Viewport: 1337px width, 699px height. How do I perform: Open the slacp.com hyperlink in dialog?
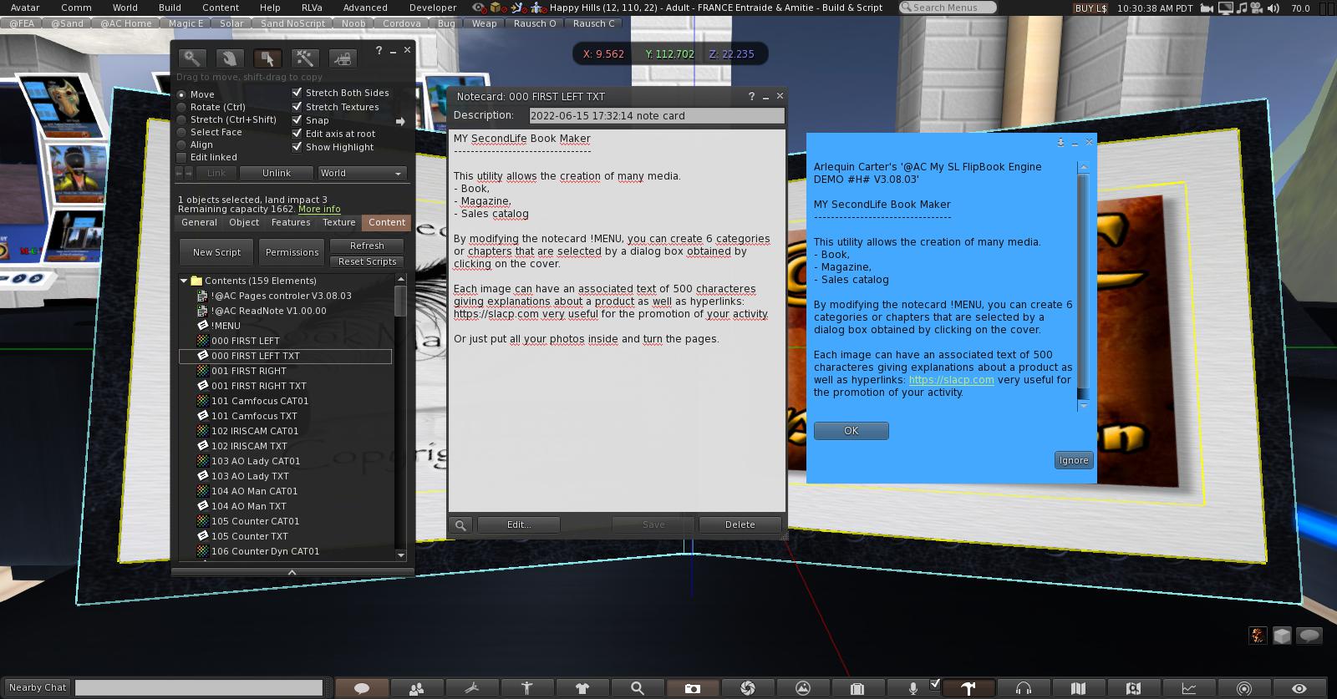coord(951,380)
